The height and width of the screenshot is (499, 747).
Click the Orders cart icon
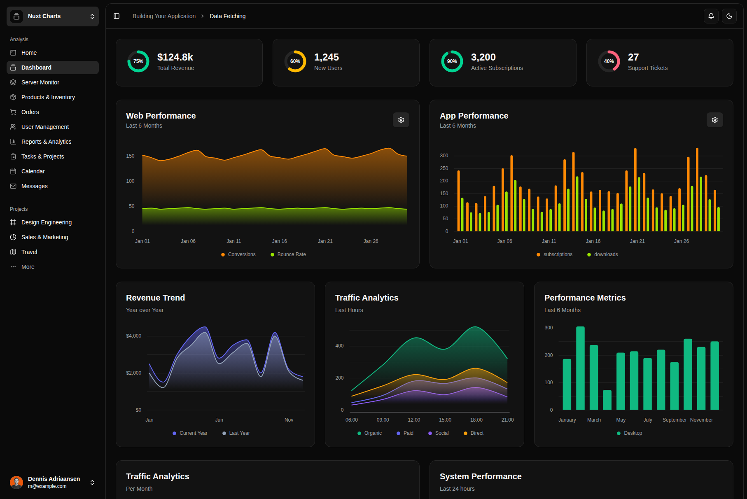[13, 112]
